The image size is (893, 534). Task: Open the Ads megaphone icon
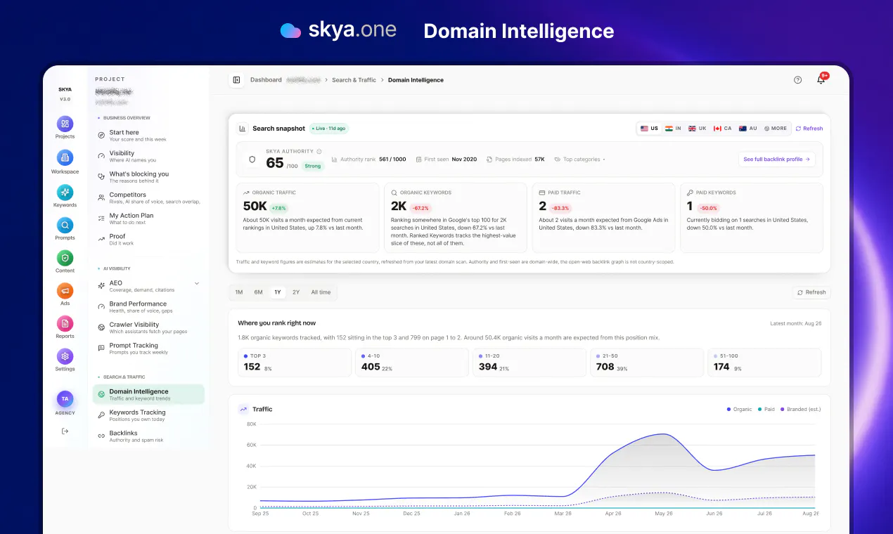pos(65,291)
